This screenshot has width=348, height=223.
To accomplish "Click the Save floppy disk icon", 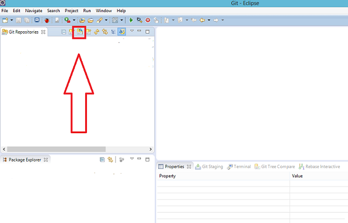I will 19,20.
